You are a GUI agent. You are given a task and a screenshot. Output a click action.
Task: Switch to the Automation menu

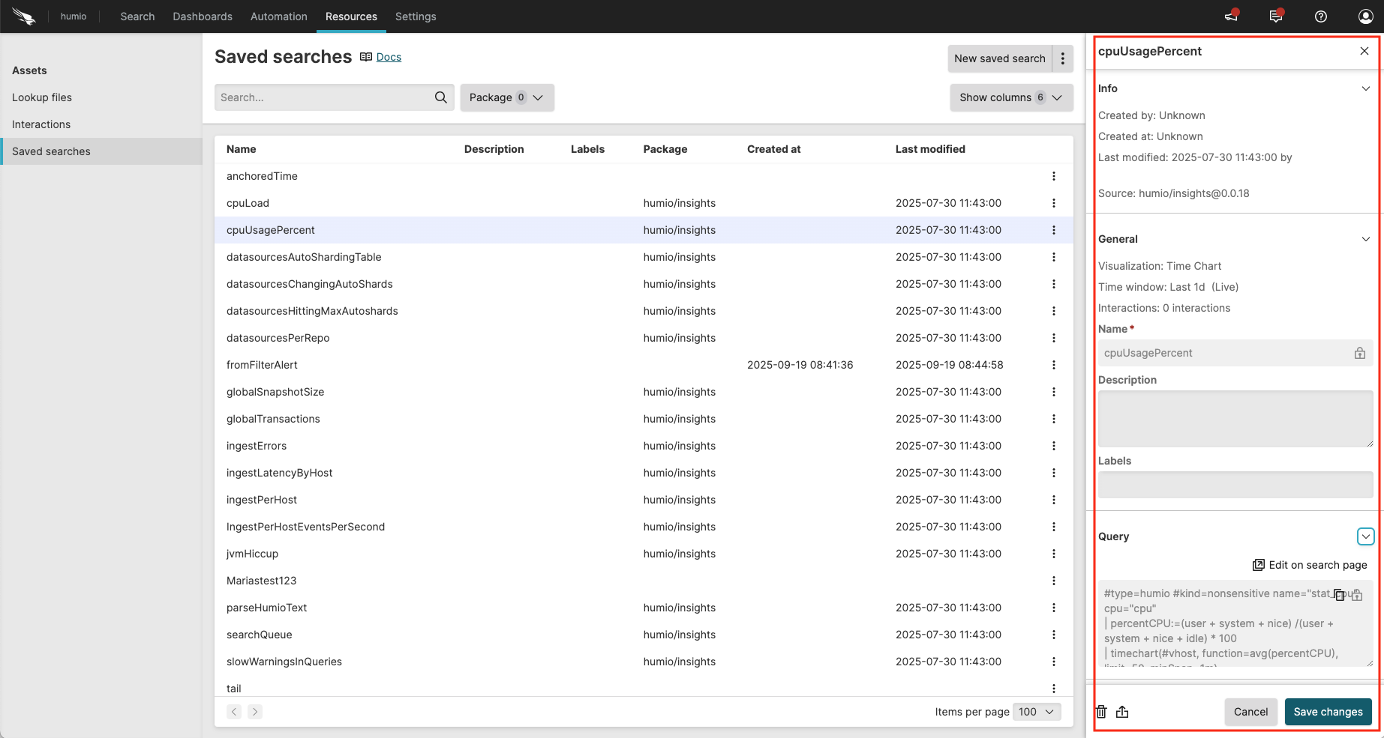(x=279, y=16)
